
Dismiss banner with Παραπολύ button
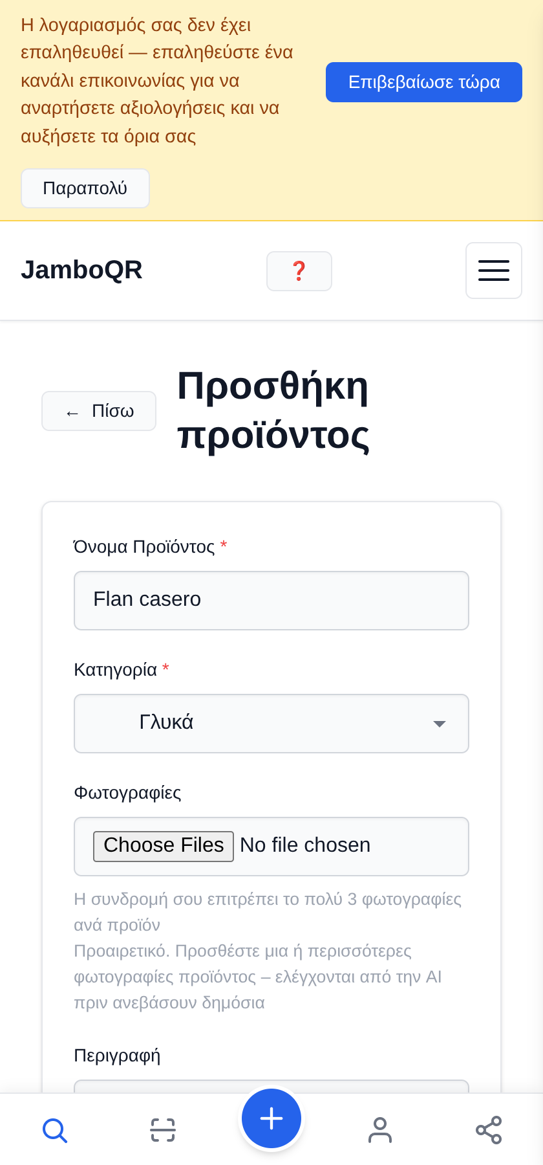(x=85, y=188)
